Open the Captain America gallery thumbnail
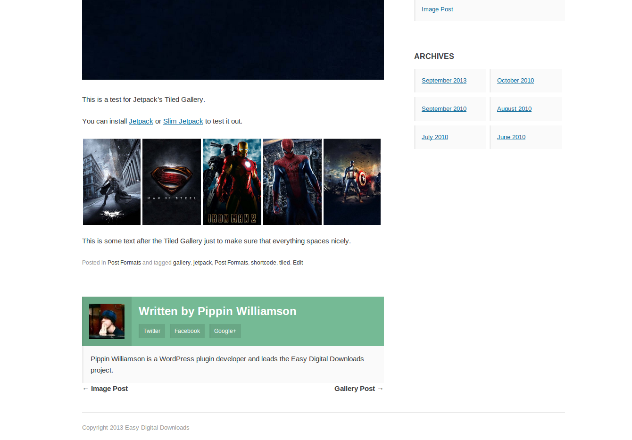 tap(352, 182)
